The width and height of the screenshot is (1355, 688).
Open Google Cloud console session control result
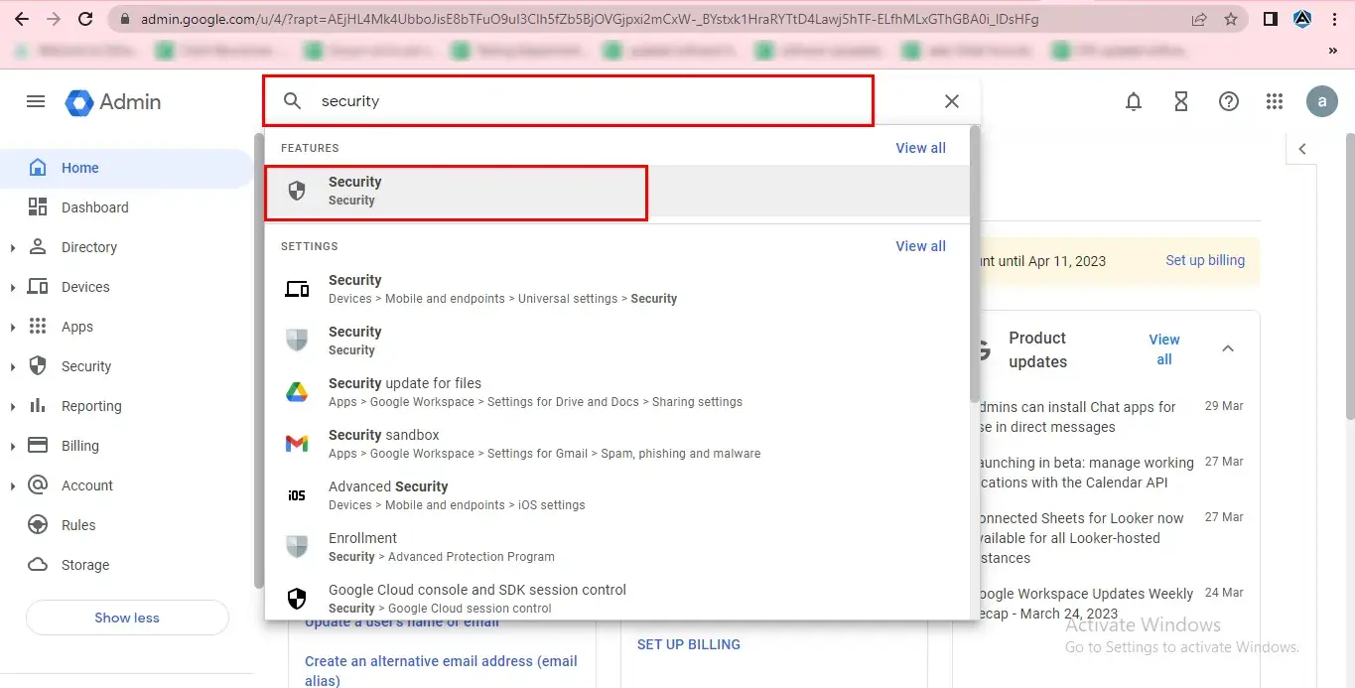[616, 598]
